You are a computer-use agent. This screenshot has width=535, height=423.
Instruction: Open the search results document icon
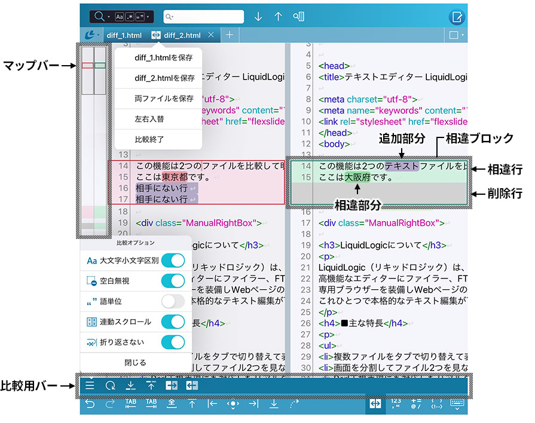point(299,17)
